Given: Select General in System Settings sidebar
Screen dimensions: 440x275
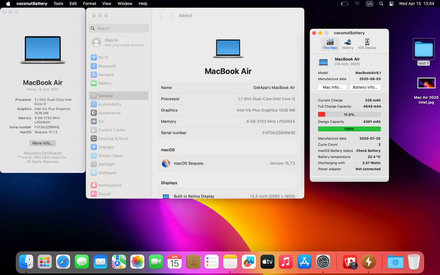Looking at the screenshot, I should pyautogui.click(x=119, y=96).
